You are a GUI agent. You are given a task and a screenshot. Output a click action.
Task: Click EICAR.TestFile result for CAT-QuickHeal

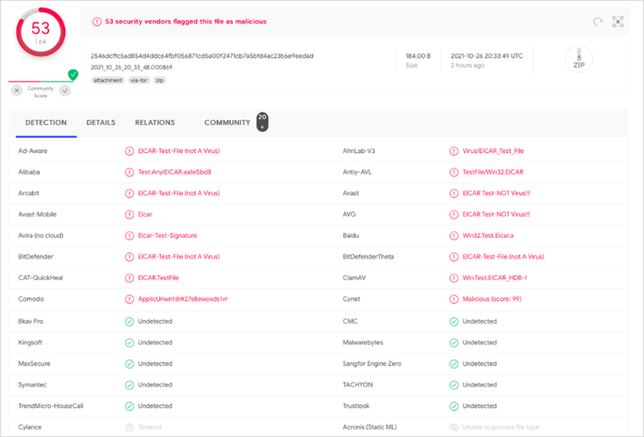(x=158, y=278)
